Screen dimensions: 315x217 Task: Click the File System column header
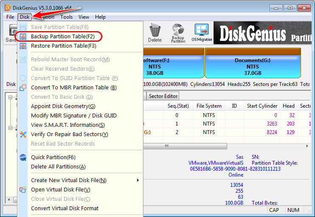(x=209, y=106)
